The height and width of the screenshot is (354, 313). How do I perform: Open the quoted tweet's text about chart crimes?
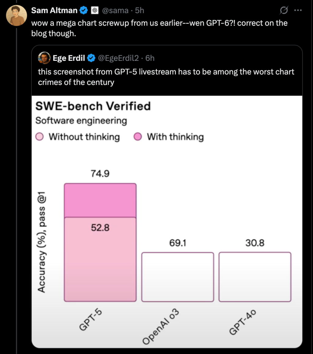pos(166,77)
